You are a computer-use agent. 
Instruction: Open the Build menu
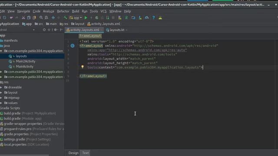(x=76, y=11)
